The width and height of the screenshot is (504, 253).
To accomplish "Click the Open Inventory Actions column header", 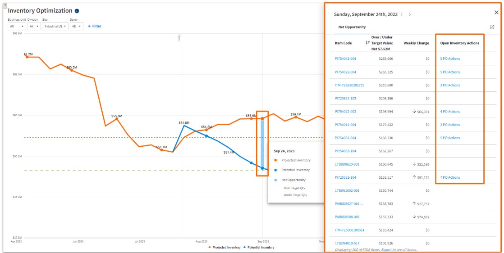I will point(460,43).
